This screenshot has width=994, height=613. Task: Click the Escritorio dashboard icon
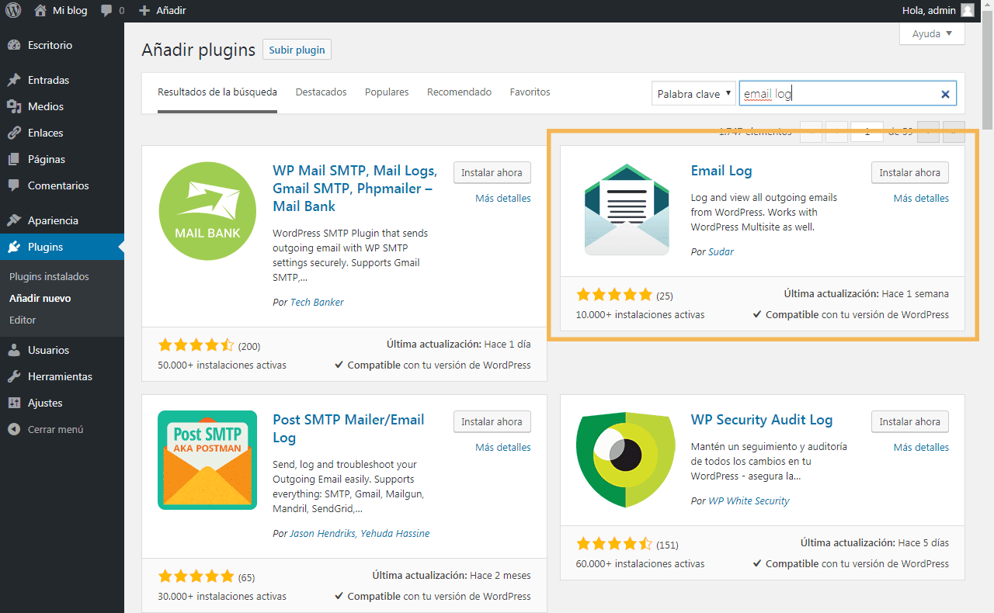(x=14, y=46)
